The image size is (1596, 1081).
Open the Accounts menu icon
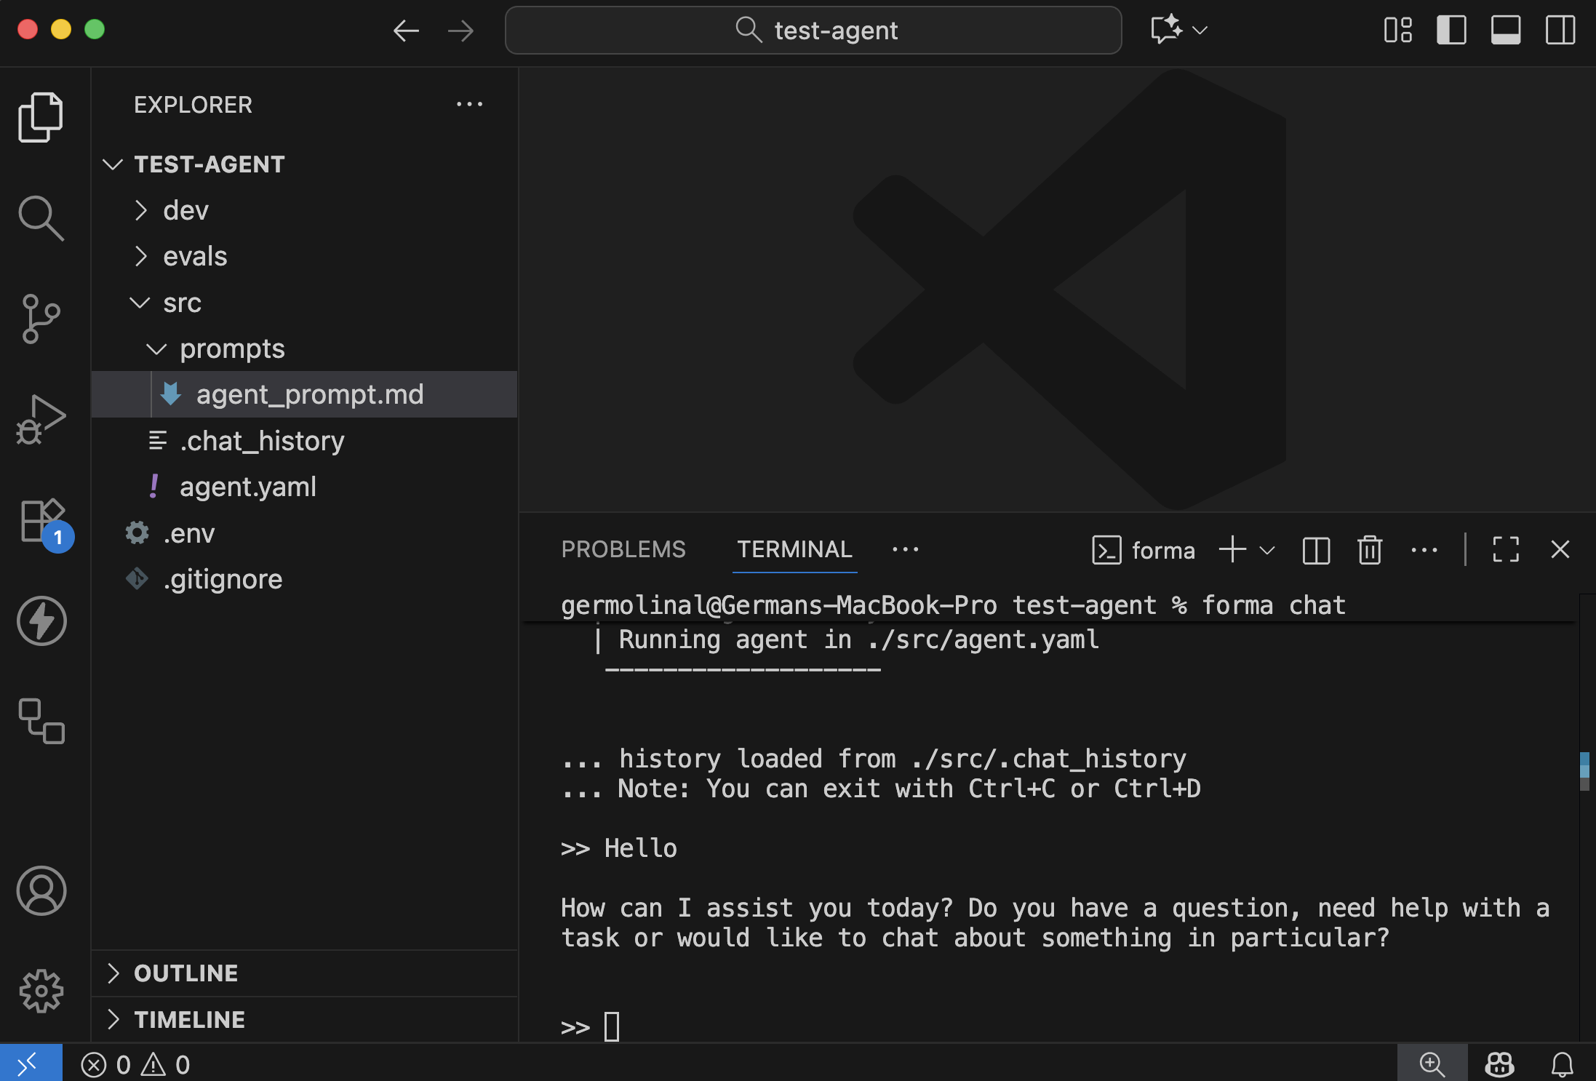click(x=41, y=890)
